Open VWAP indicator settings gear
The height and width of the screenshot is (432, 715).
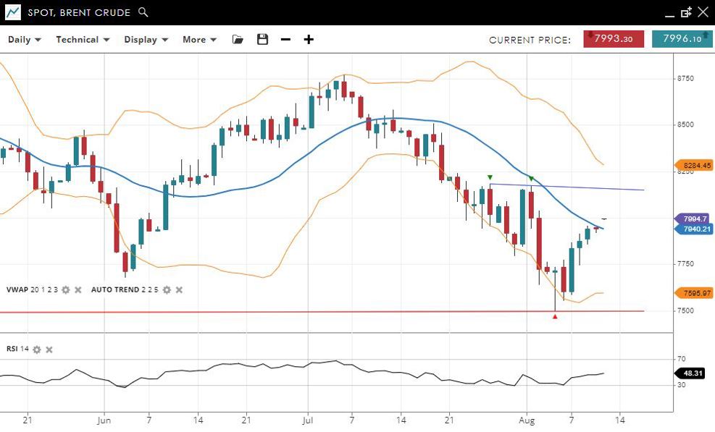click(66, 289)
